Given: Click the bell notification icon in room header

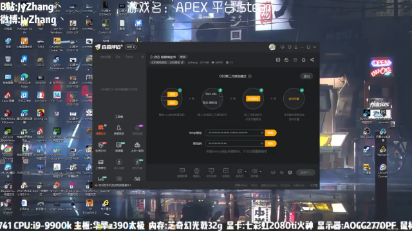Looking at the screenshot, I should click(x=303, y=60).
